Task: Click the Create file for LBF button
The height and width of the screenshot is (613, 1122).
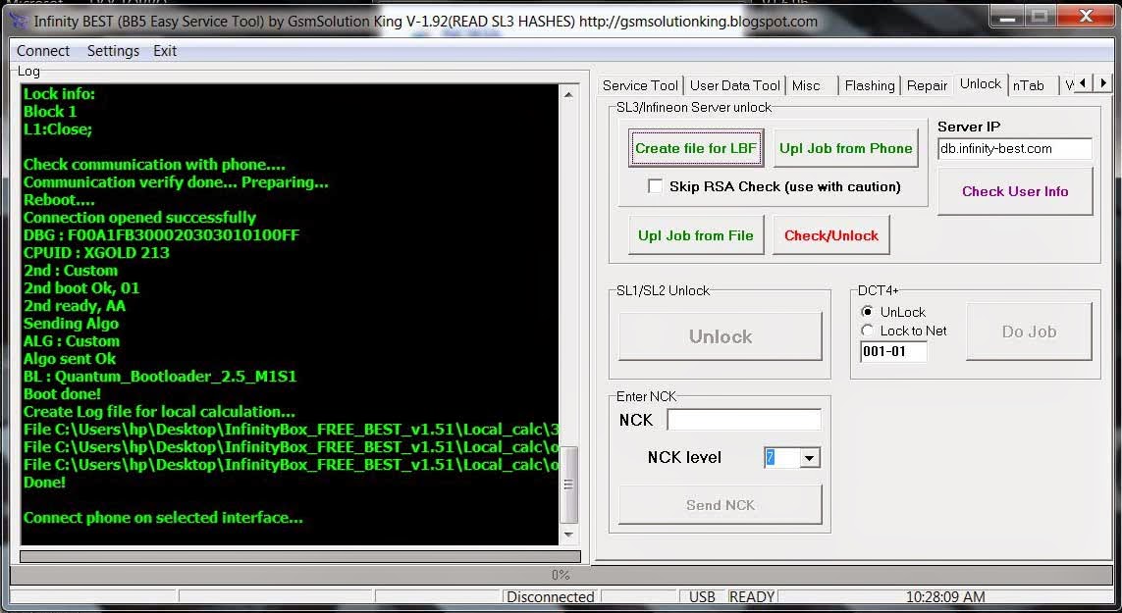Action: click(x=696, y=148)
